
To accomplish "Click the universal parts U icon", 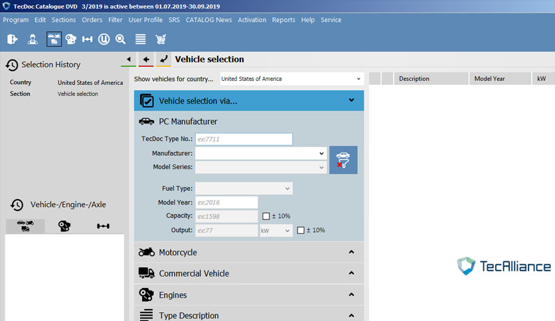I will (x=104, y=39).
